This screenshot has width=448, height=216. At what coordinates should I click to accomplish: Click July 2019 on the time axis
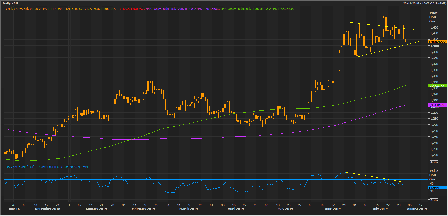point(380,209)
